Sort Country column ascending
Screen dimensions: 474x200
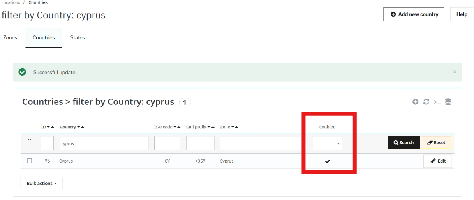[82, 127]
